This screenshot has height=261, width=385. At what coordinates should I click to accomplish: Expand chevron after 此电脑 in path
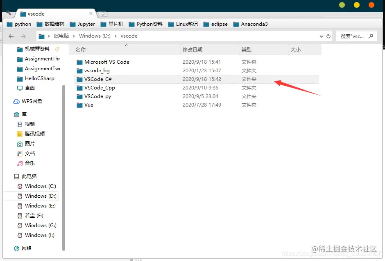(74, 36)
